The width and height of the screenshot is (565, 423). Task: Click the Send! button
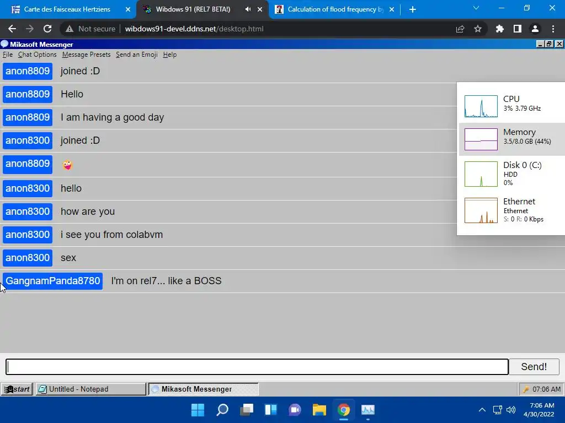[x=534, y=366]
